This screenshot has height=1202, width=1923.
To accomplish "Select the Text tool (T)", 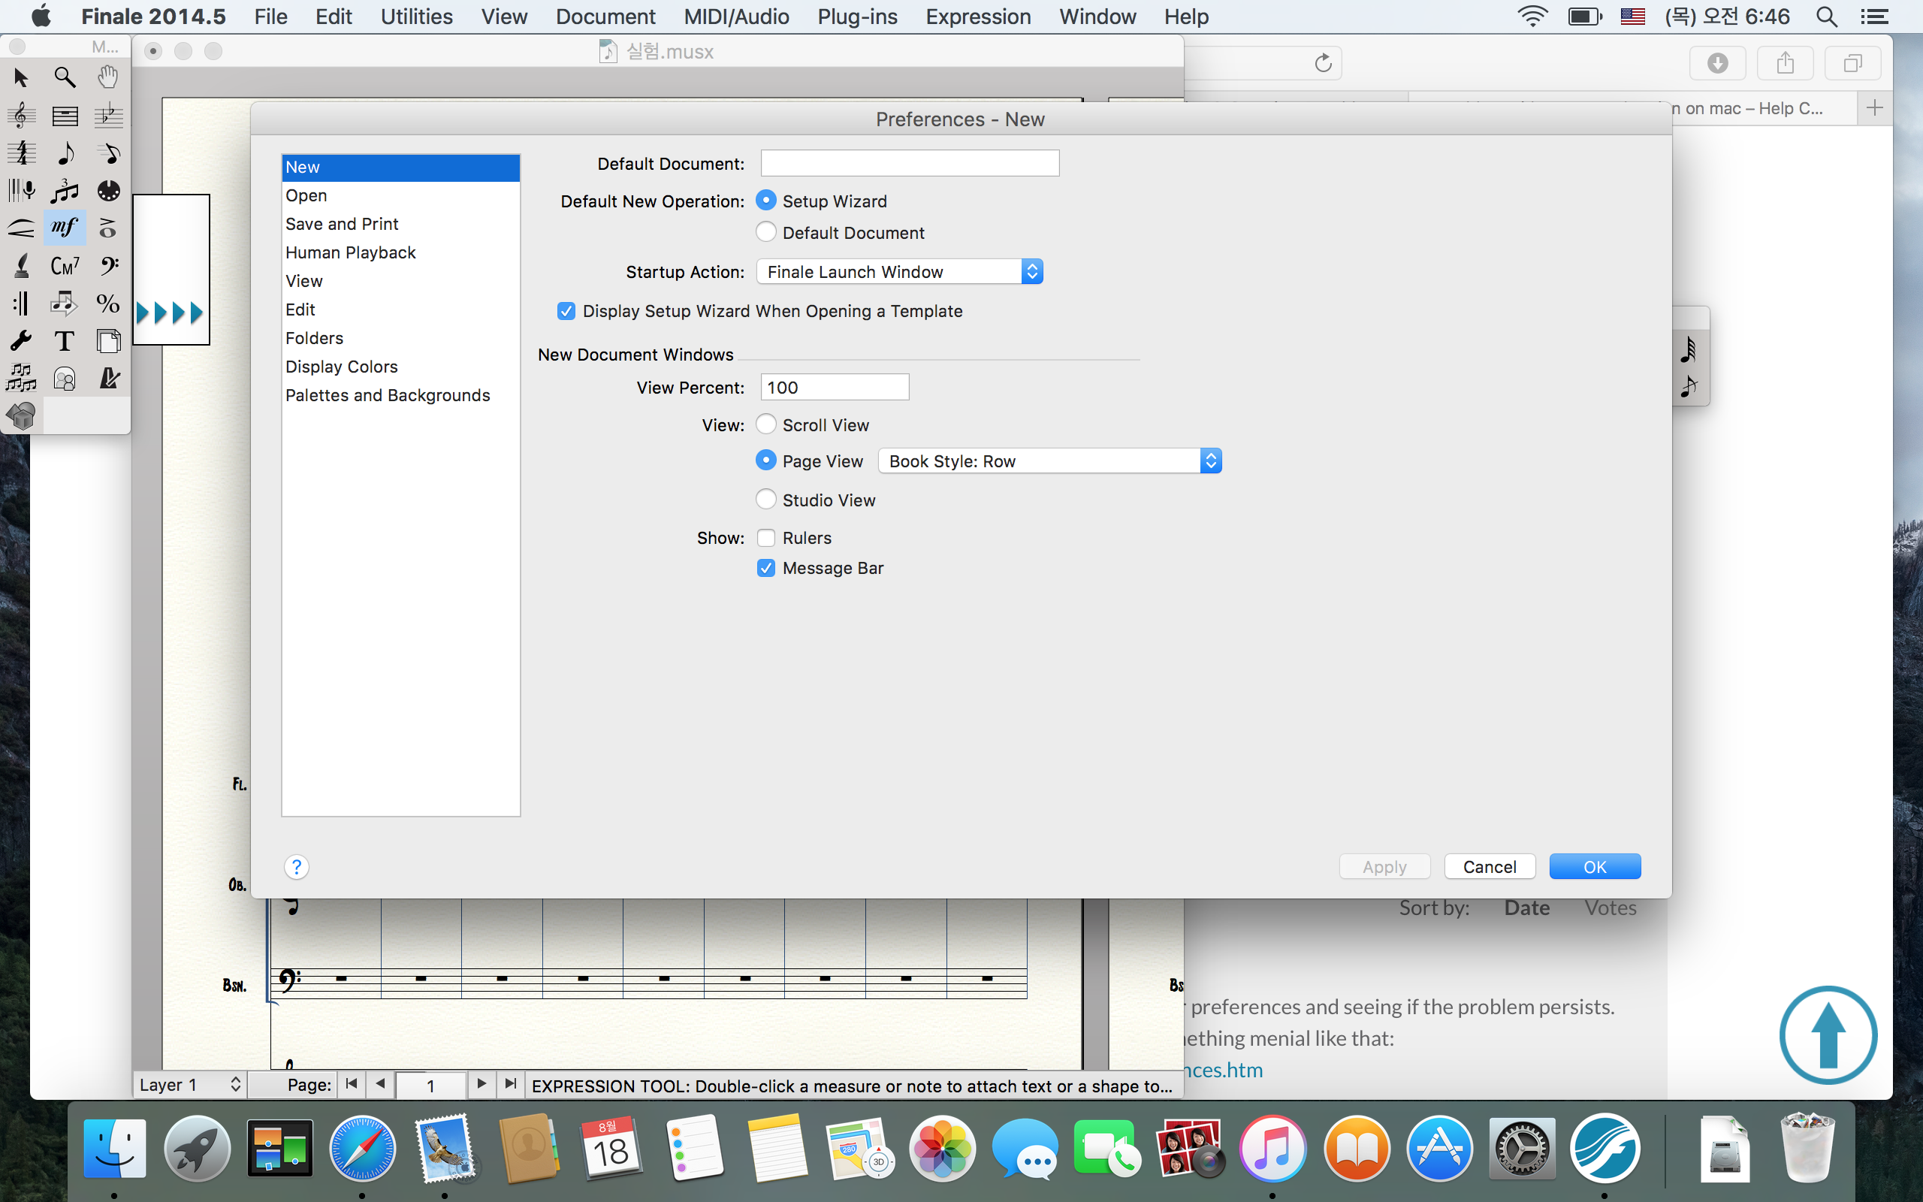I will (65, 341).
